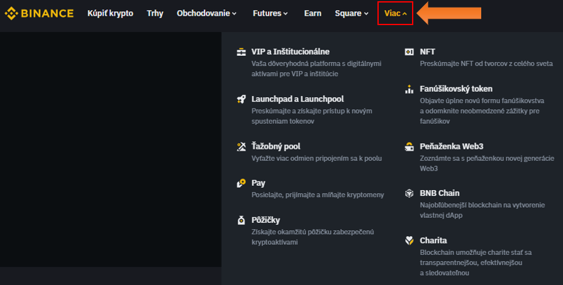This screenshot has height=285, width=563.
Task: Click the Ťažobný pool pickaxe icon
Action: 241,146
